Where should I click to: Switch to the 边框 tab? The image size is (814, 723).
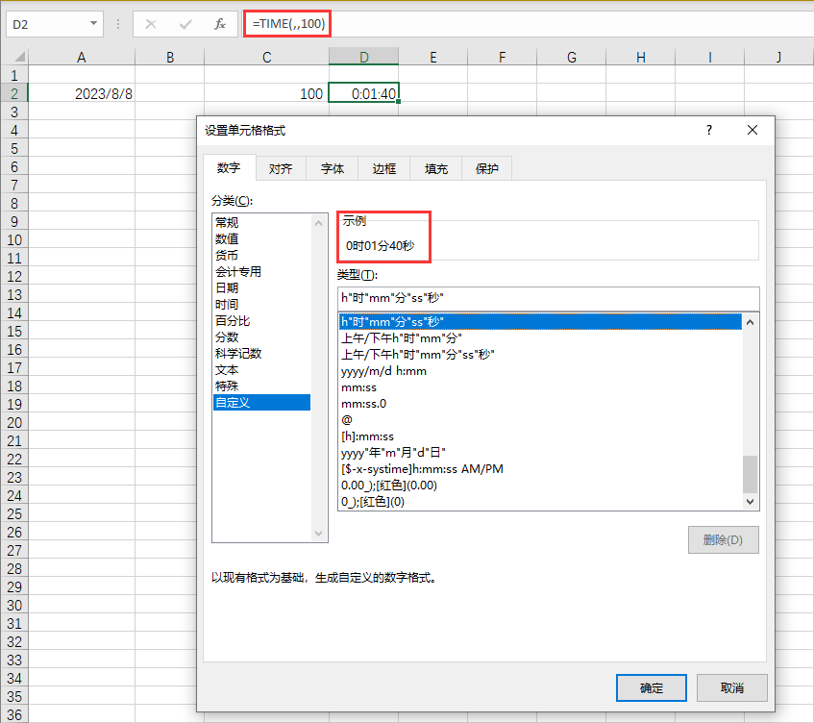pos(383,168)
